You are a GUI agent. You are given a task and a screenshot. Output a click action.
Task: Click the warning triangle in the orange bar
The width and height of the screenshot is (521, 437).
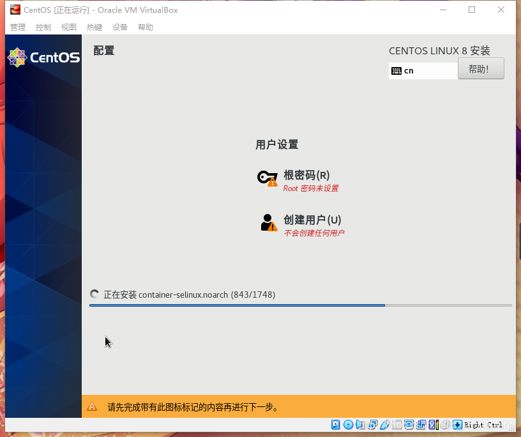coord(92,406)
